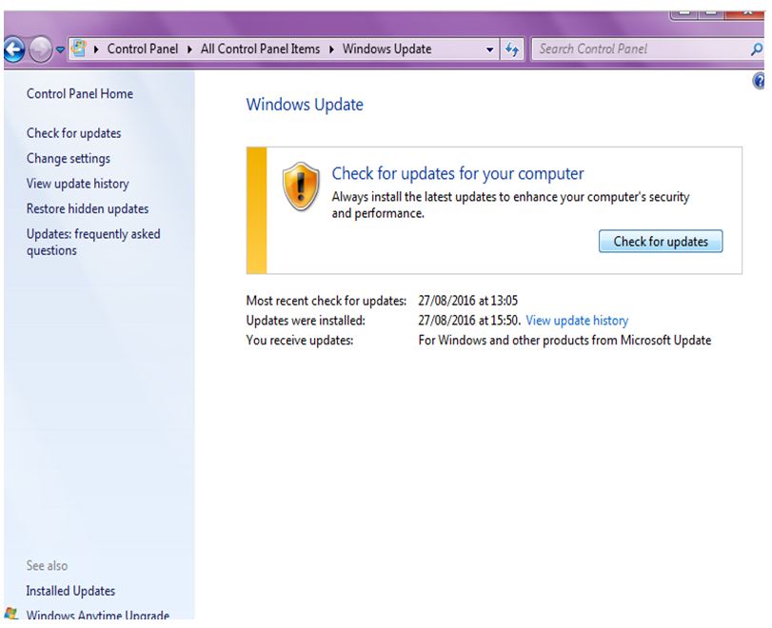
Task: Expand the address bar previous locations dropdown
Action: (x=490, y=49)
